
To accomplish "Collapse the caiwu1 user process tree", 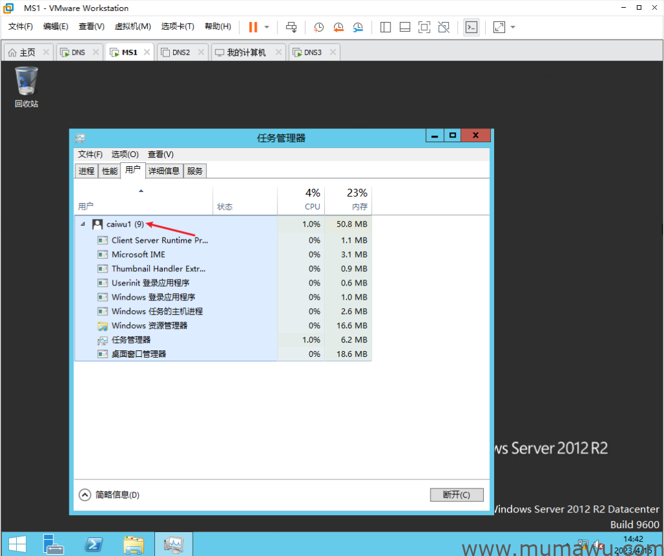I will point(83,224).
